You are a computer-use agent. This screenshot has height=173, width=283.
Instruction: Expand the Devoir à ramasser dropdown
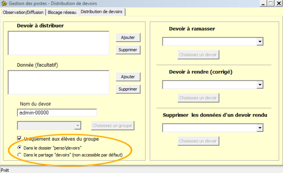[x=260, y=42]
